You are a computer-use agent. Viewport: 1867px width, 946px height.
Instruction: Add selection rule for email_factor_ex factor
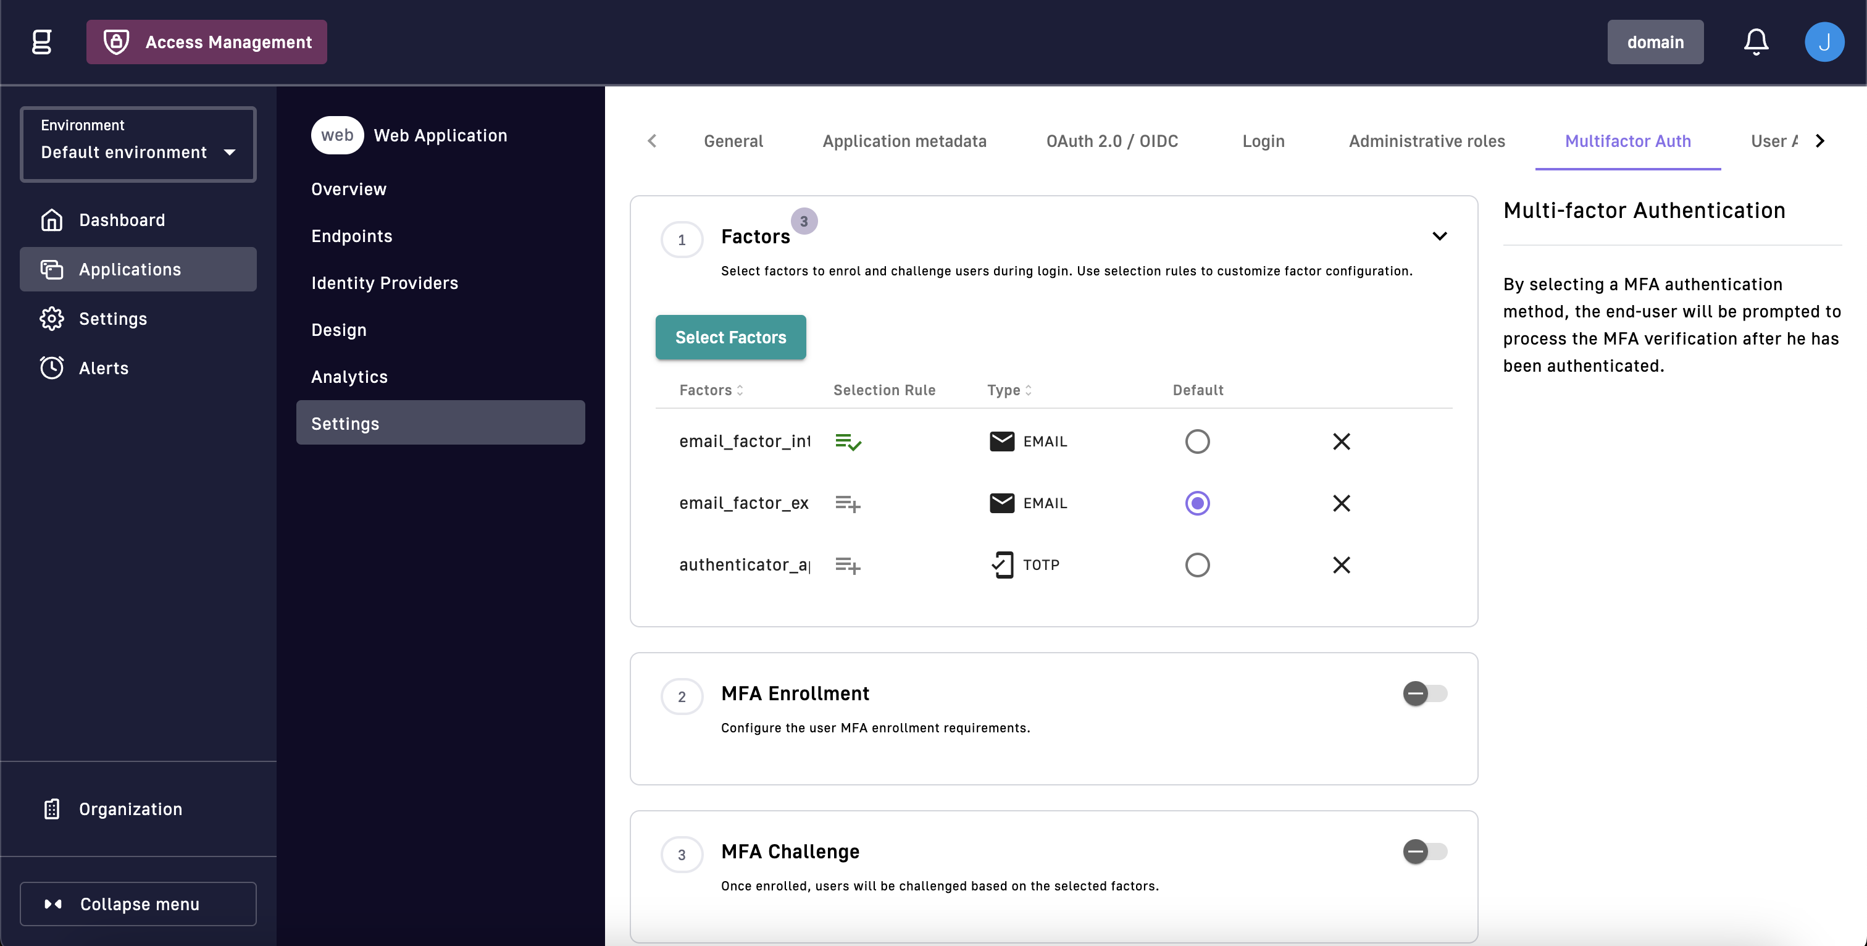pos(847,503)
